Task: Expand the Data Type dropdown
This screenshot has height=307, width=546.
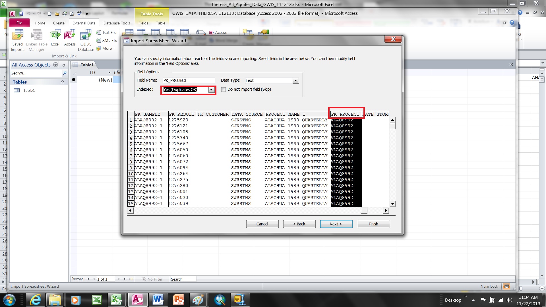Action: (296, 81)
